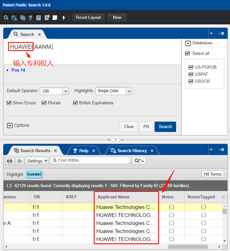Toggle the Show Errors checkbox
Screen dimensions: 230x251
tap(9, 103)
